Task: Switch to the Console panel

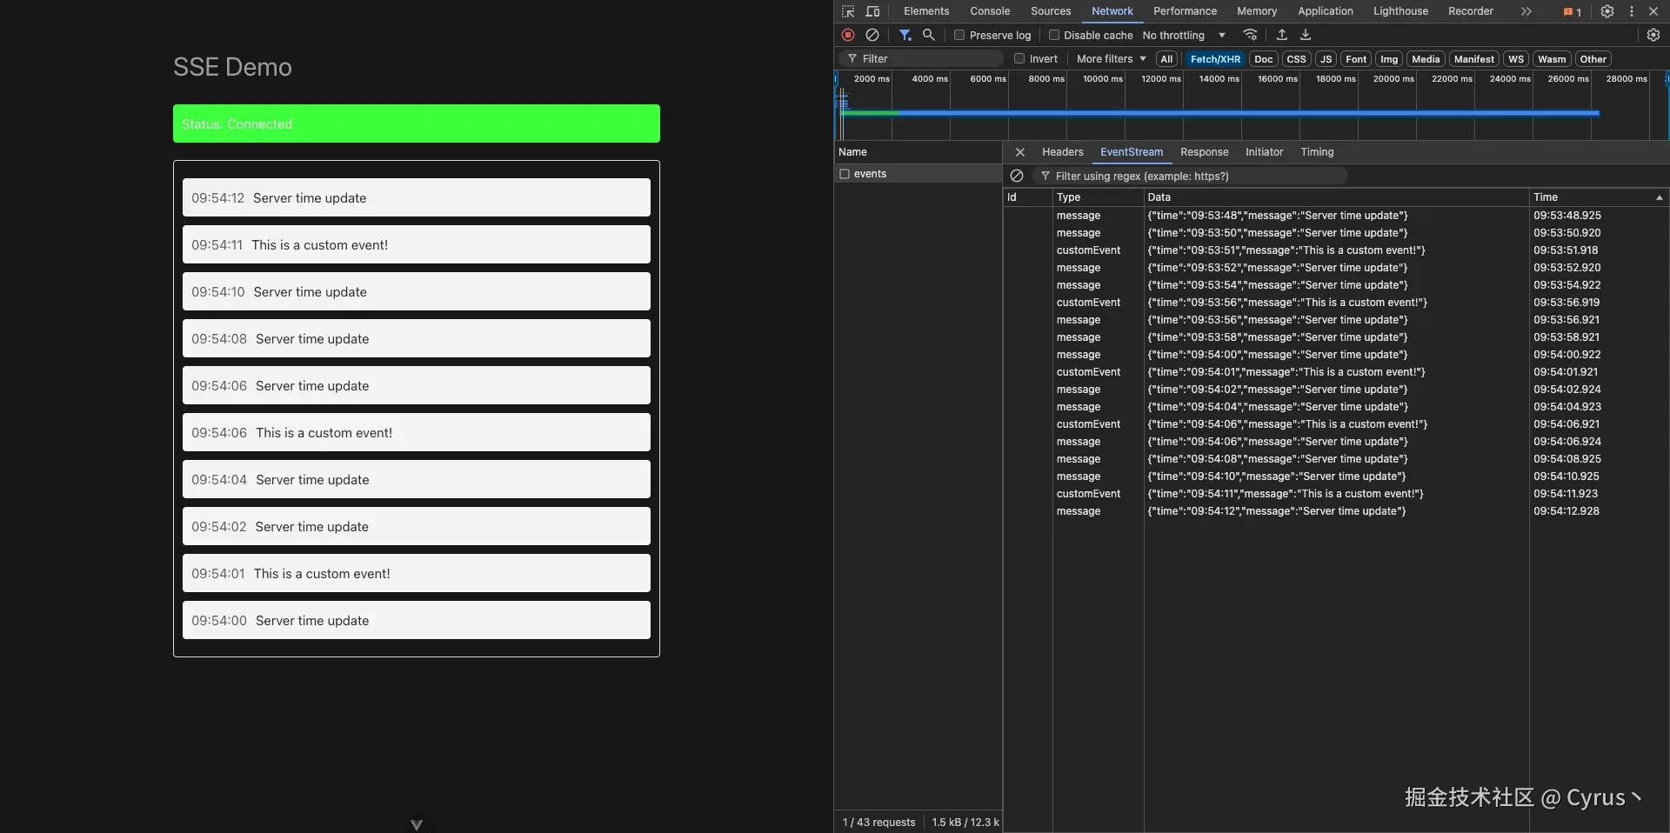Action: tap(990, 11)
